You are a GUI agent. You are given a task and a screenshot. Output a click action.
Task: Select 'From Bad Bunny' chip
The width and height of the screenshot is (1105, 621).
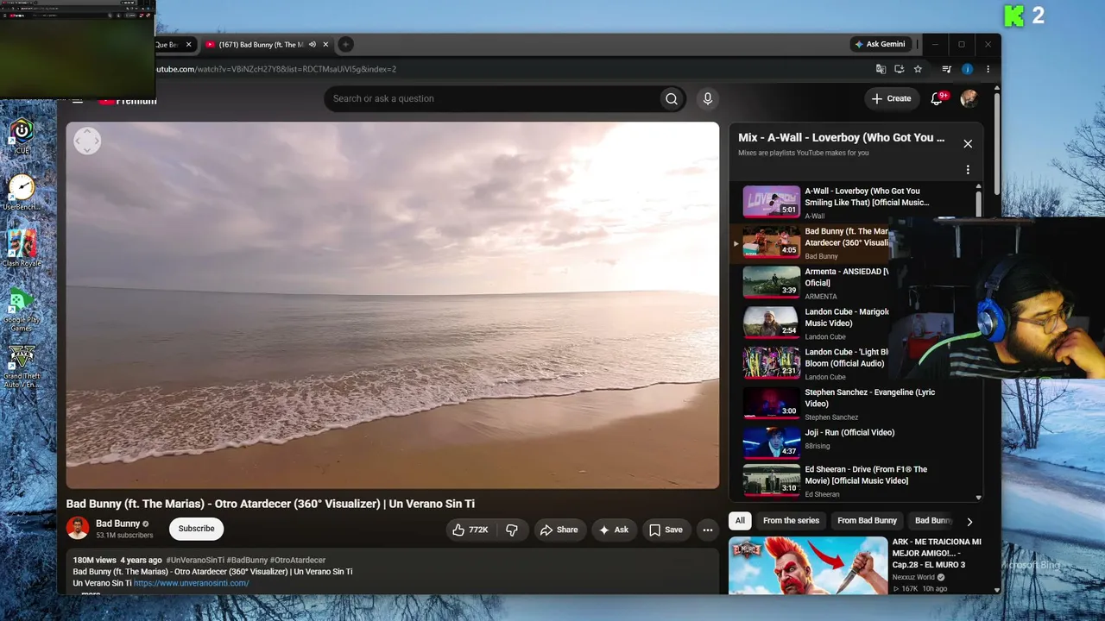tap(867, 521)
